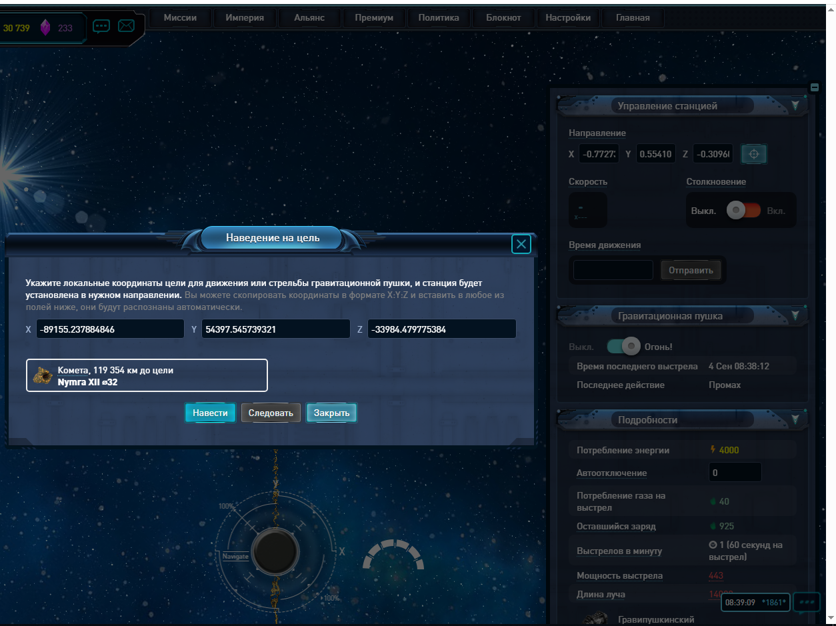Open the mail envelope icon
This screenshot has height=626, width=836.
pyautogui.click(x=126, y=26)
